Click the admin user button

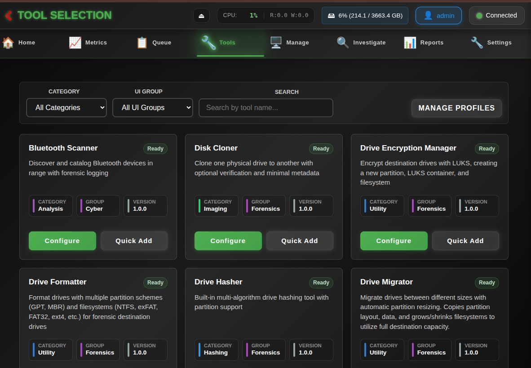click(438, 16)
